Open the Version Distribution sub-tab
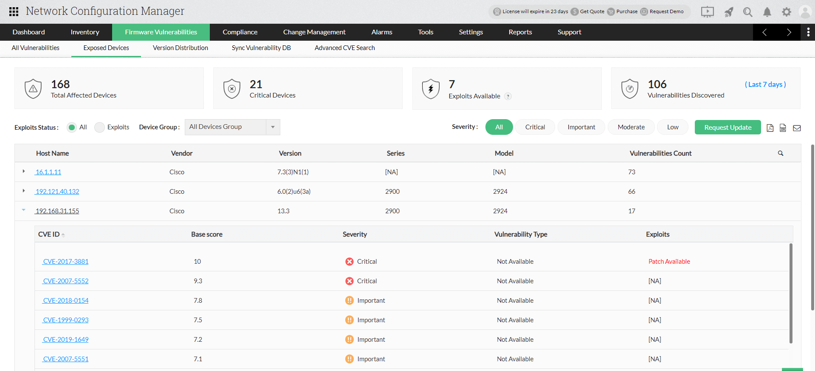 180,48
